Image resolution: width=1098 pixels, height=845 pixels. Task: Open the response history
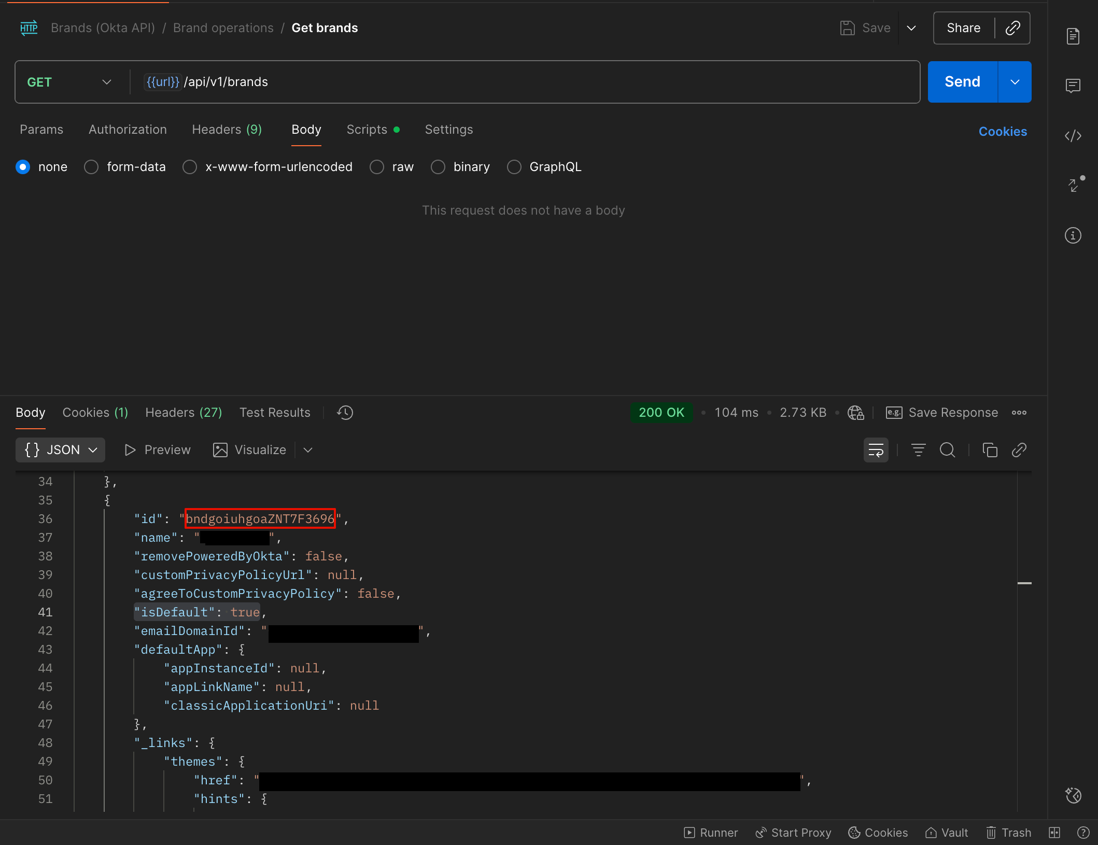tap(344, 413)
